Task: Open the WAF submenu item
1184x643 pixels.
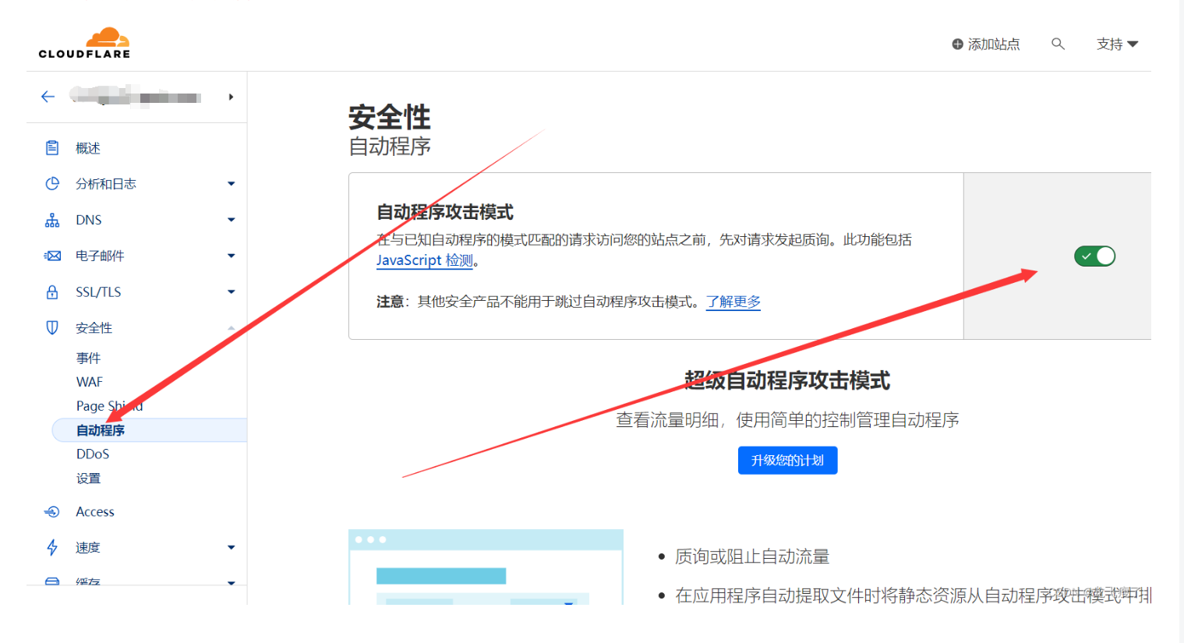Action: [90, 382]
